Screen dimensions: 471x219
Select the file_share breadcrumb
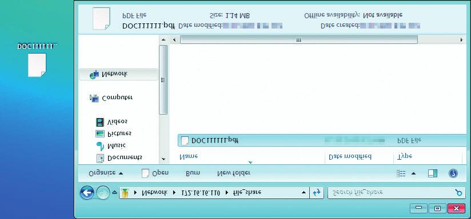point(247,193)
